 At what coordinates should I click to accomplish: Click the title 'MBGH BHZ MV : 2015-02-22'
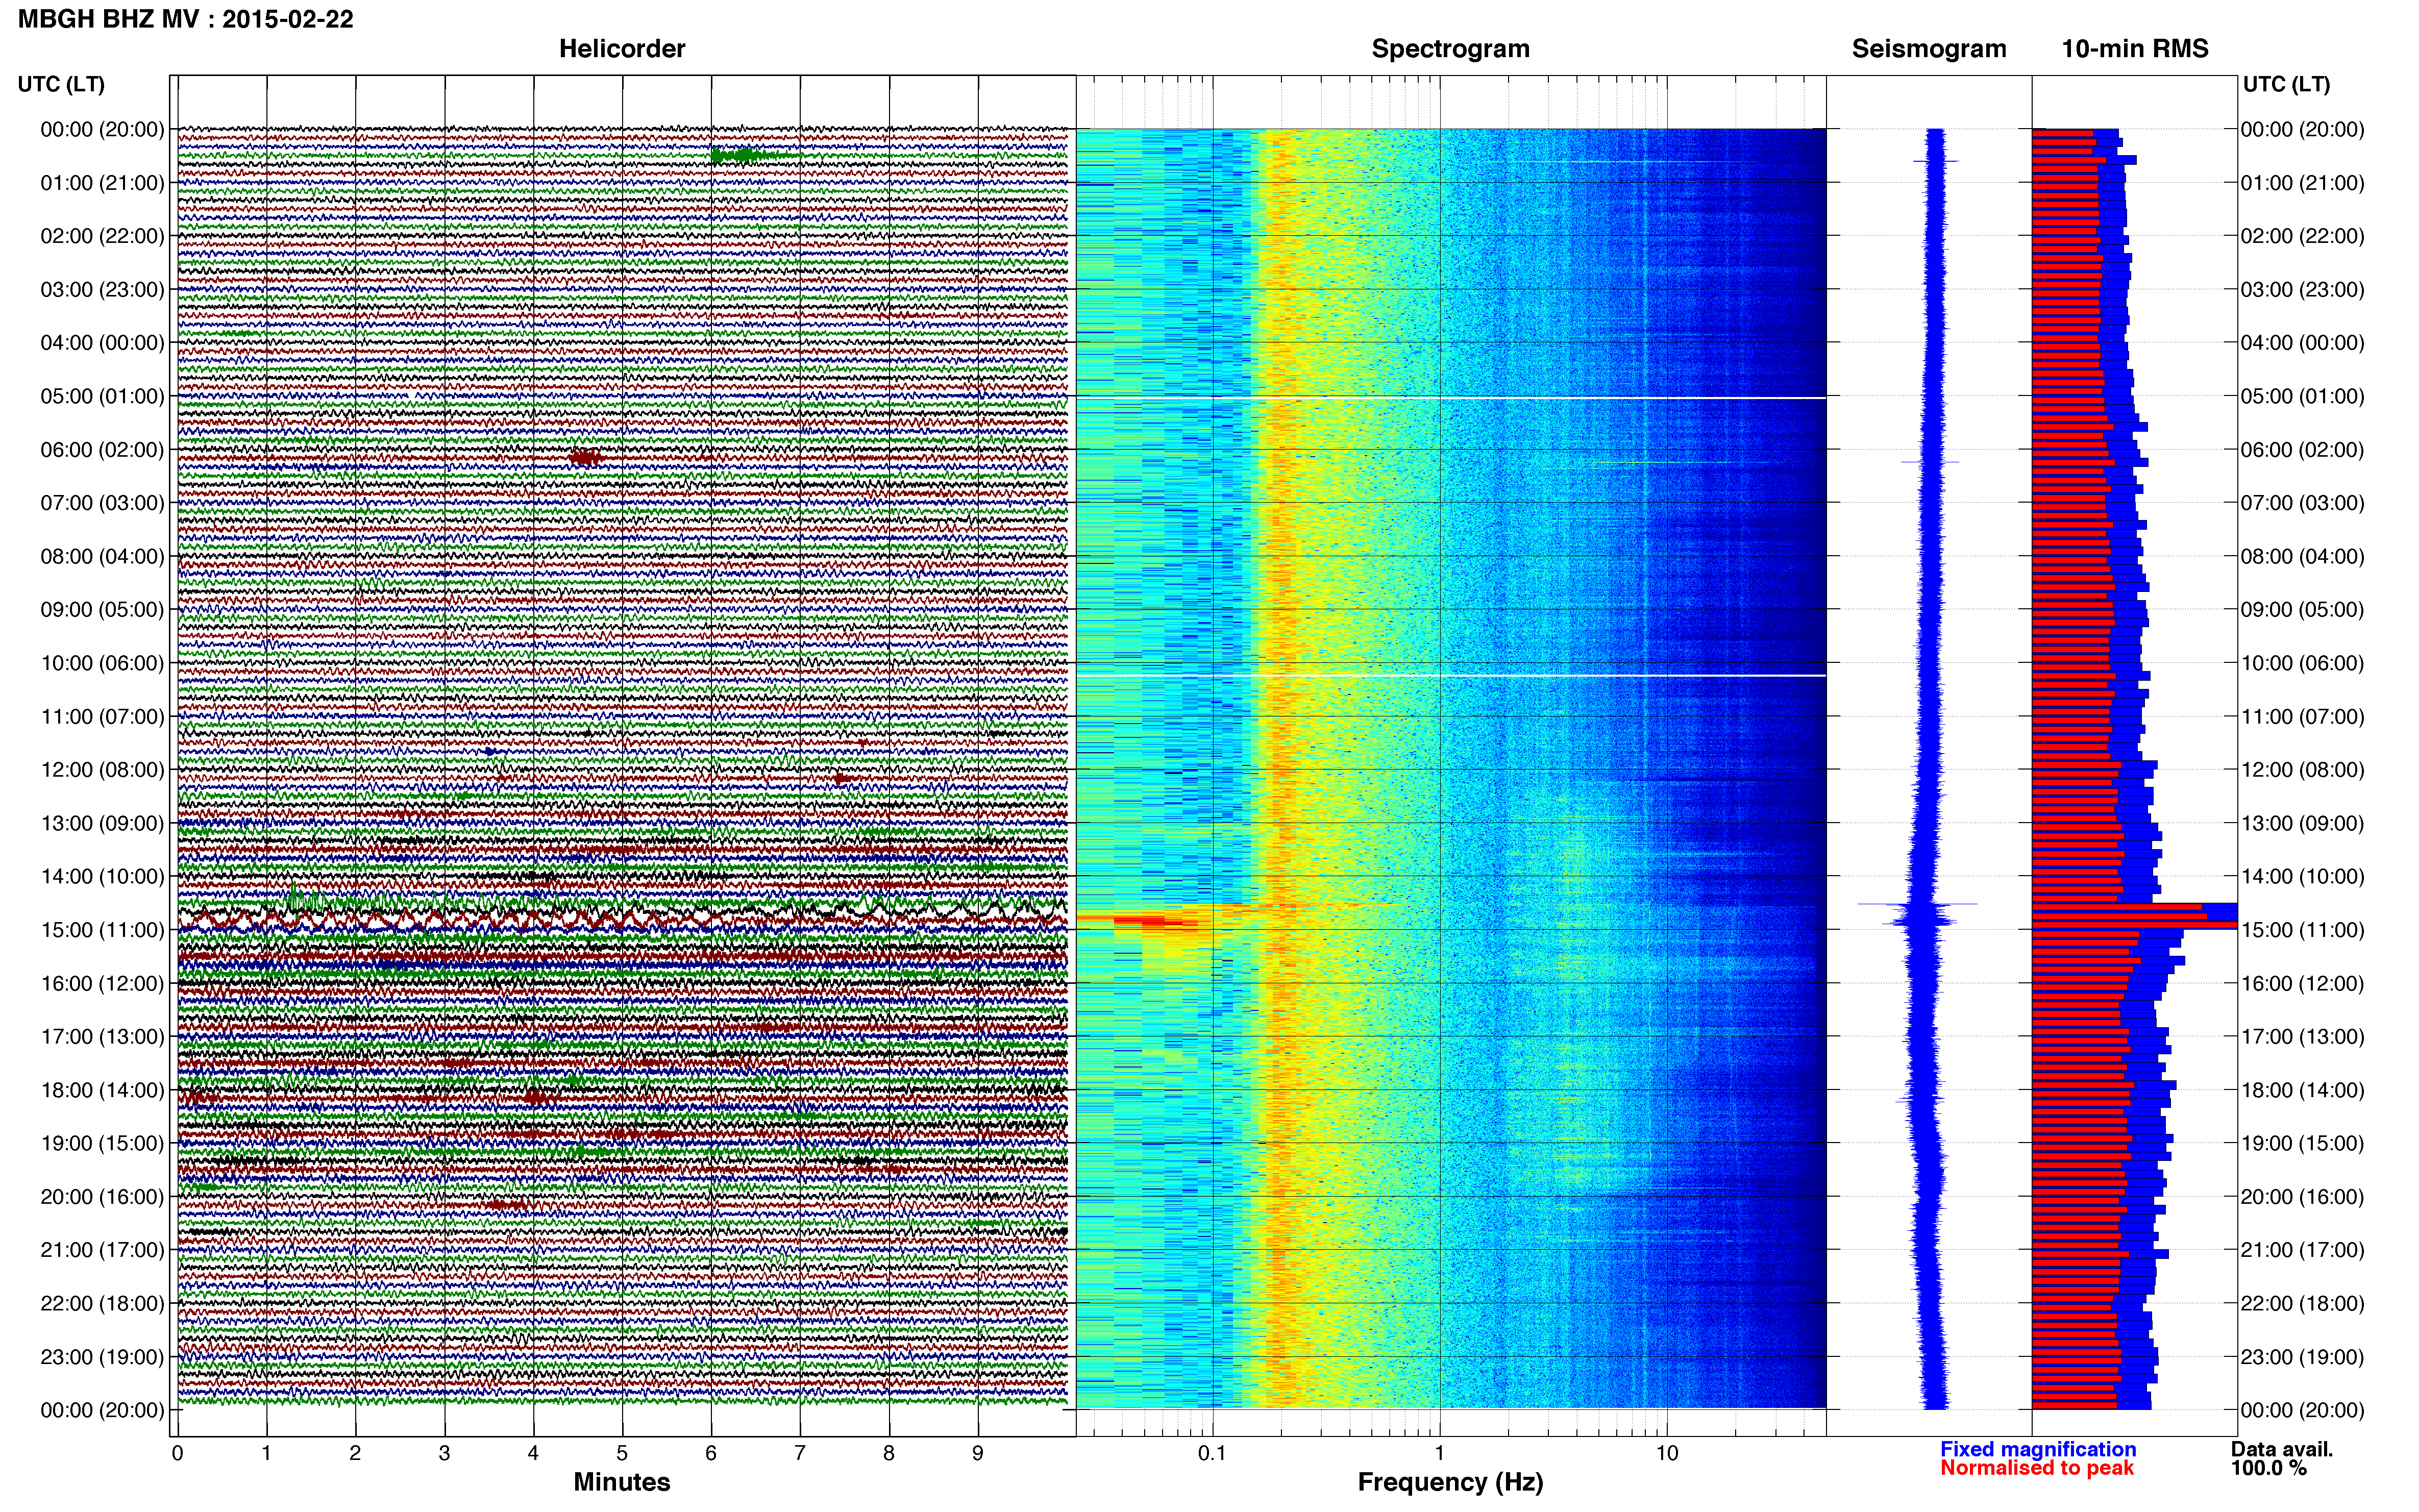[x=186, y=19]
